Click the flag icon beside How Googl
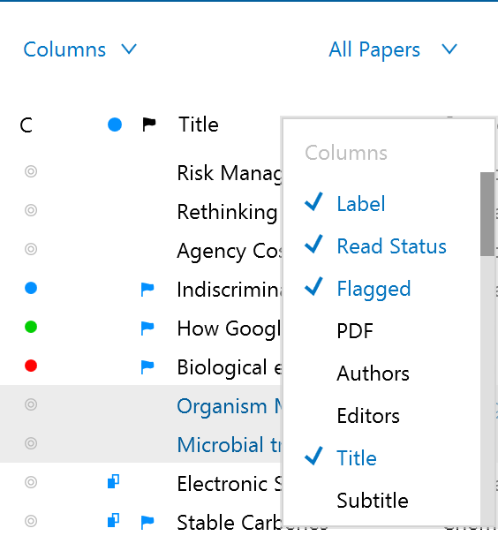498x551 pixels. click(147, 328)
